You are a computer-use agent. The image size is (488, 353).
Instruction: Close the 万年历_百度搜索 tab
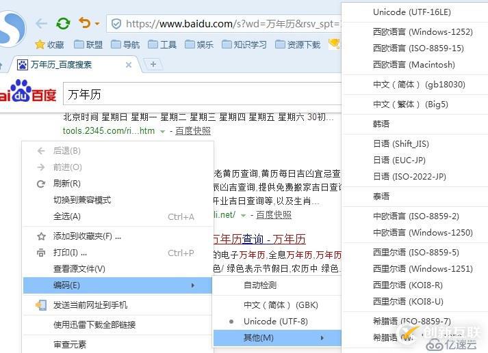(x=129, y=65)
